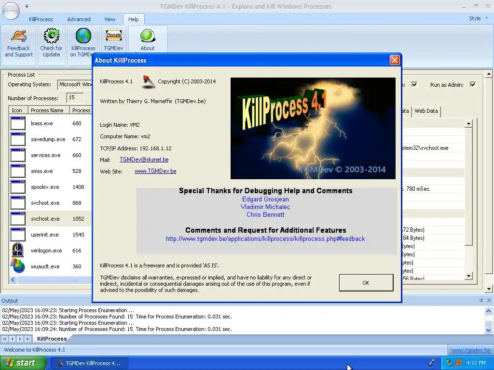Select the wuauclt.exe process name

45,266
